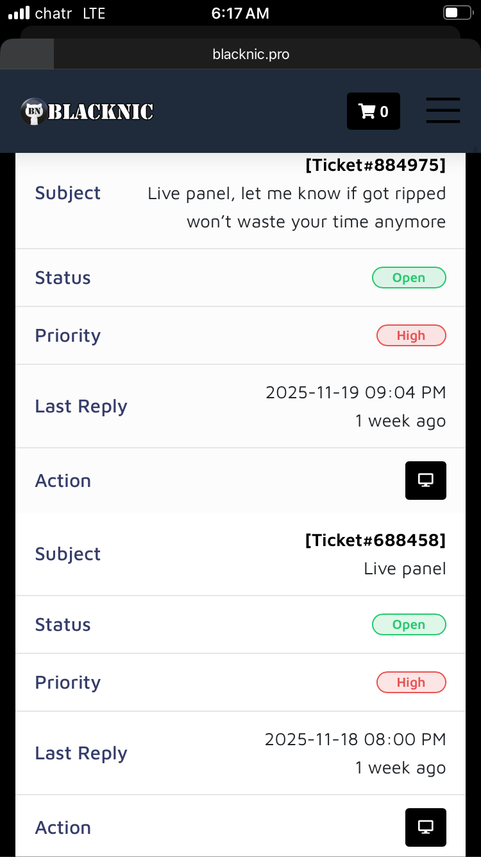The height and width of the screenshot is (857, 481).
Task: Click the 'Live panel' subject of ticket 688458
Action: [x=405, y=569]
